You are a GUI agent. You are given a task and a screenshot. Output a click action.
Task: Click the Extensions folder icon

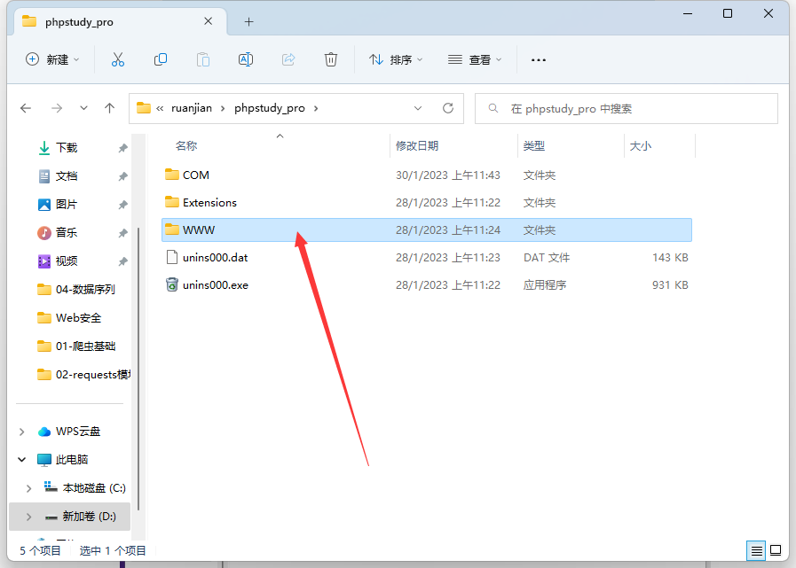click(x=172, y=202)
